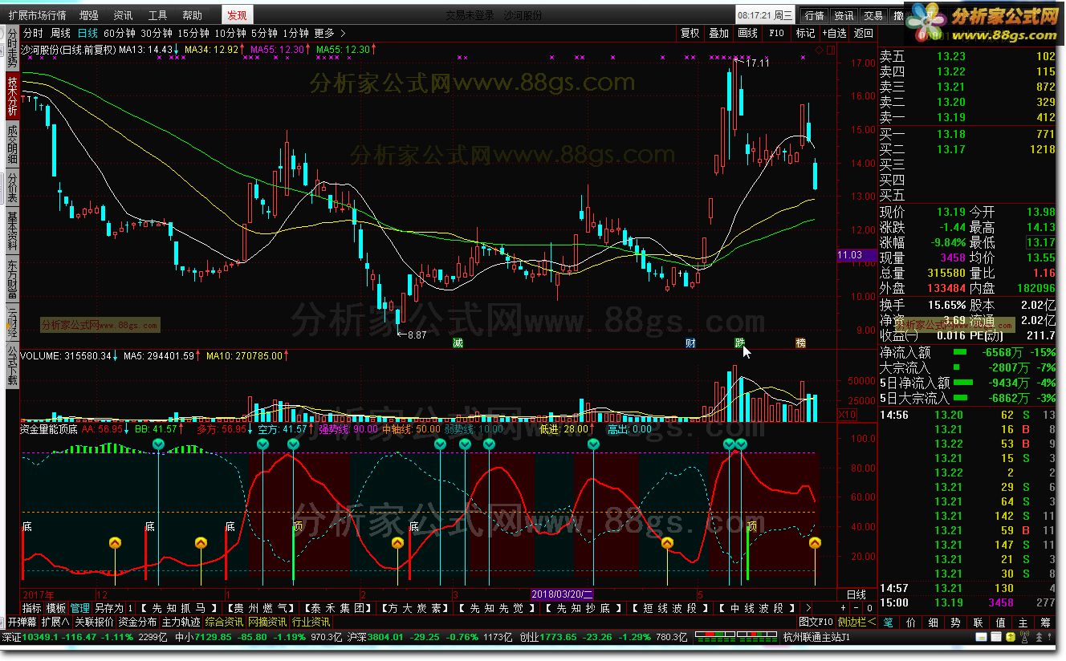Open the 画线 drawing tools
The height and width of the screenshot is (661, 1066).
click(x=748, y=33)
